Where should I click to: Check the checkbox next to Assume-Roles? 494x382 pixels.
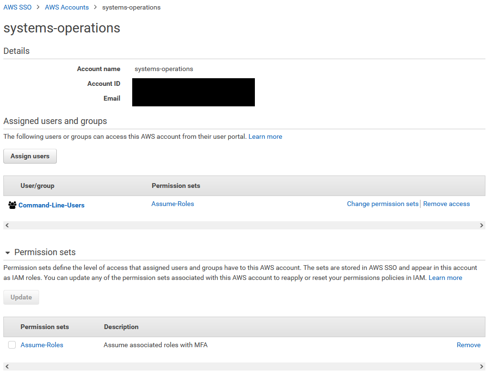point(11,344)
